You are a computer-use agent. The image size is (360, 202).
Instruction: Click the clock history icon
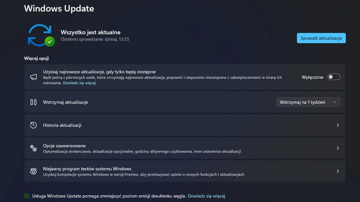coord(33,125)
